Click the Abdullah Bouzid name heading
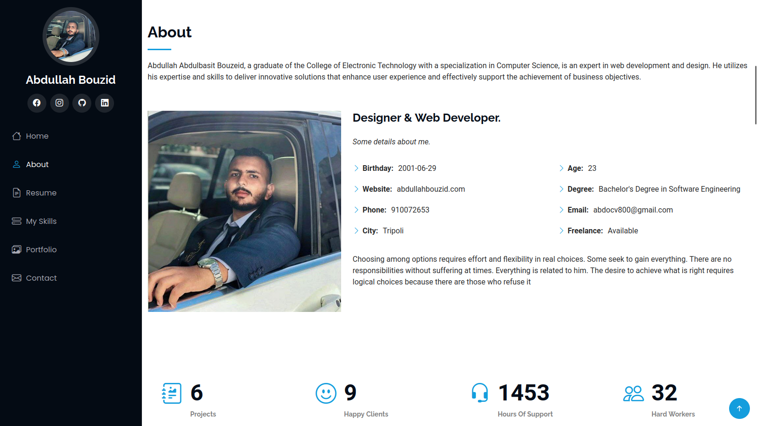Viewport: 757px width, 426px height. tap(71, 80)
